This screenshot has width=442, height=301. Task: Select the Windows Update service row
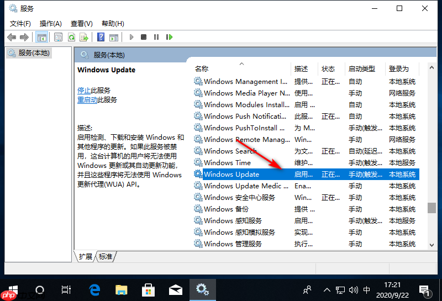click(307, 174)
